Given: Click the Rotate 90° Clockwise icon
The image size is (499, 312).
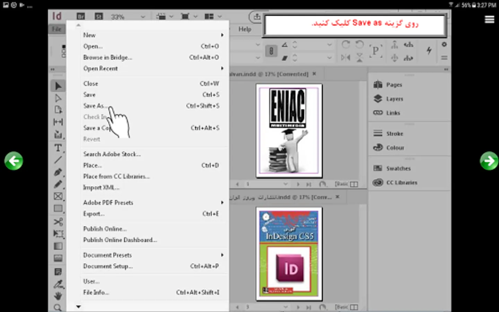Looking at the screenshot, I should click(x=345, y=44).
